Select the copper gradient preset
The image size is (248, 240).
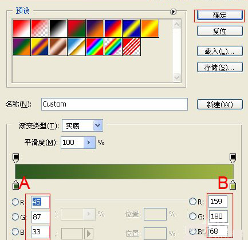tap(58, 47)
